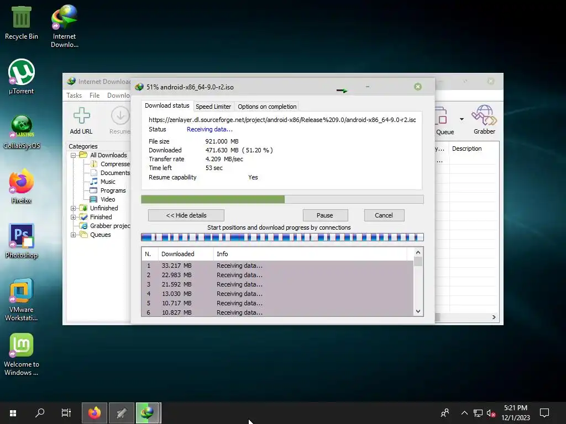Launch Firefox from the desktop icon
The width and height of the screenshot is (566, 424).
[x=22, y=186]
